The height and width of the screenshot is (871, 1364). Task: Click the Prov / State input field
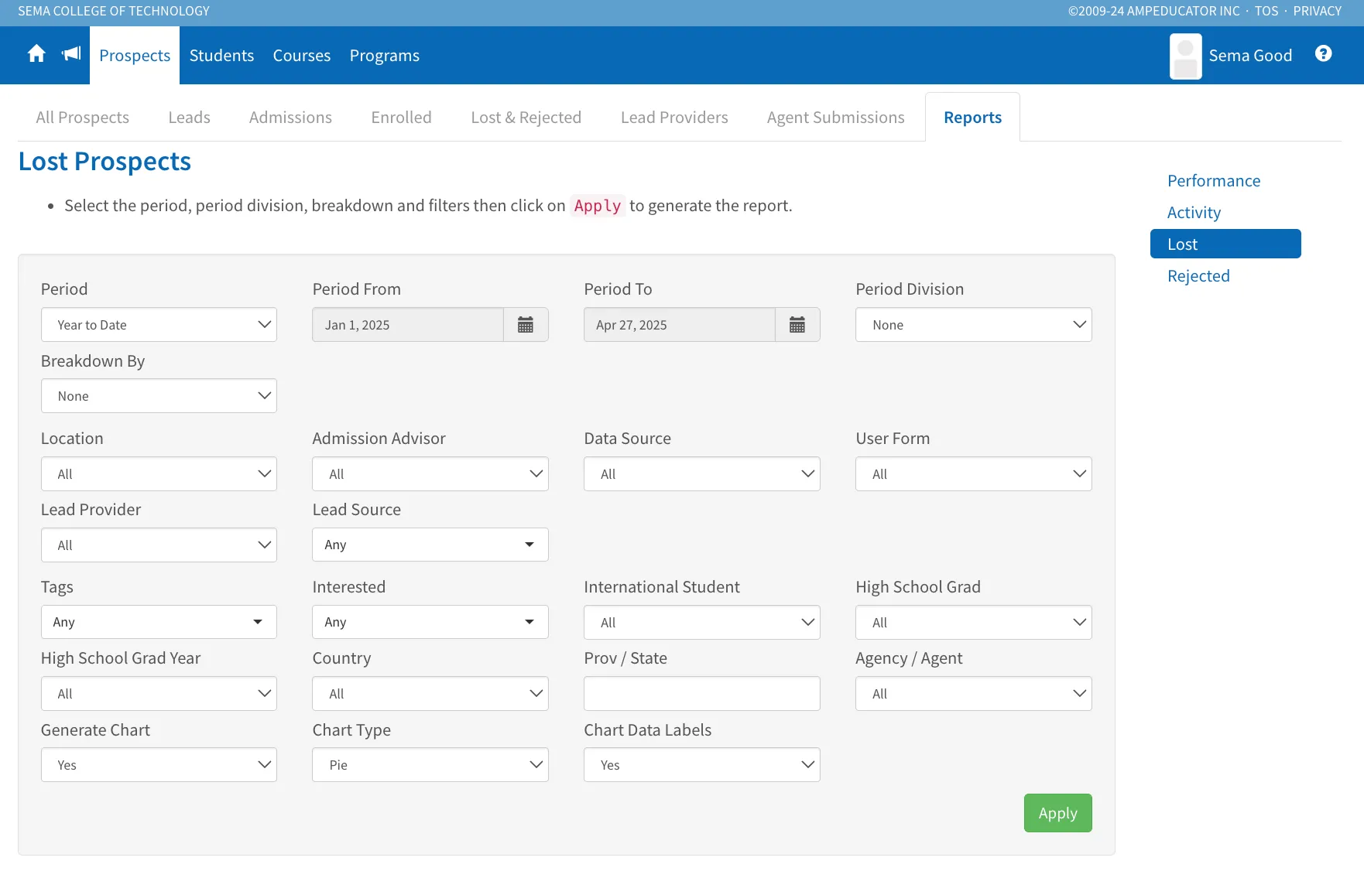702,694
